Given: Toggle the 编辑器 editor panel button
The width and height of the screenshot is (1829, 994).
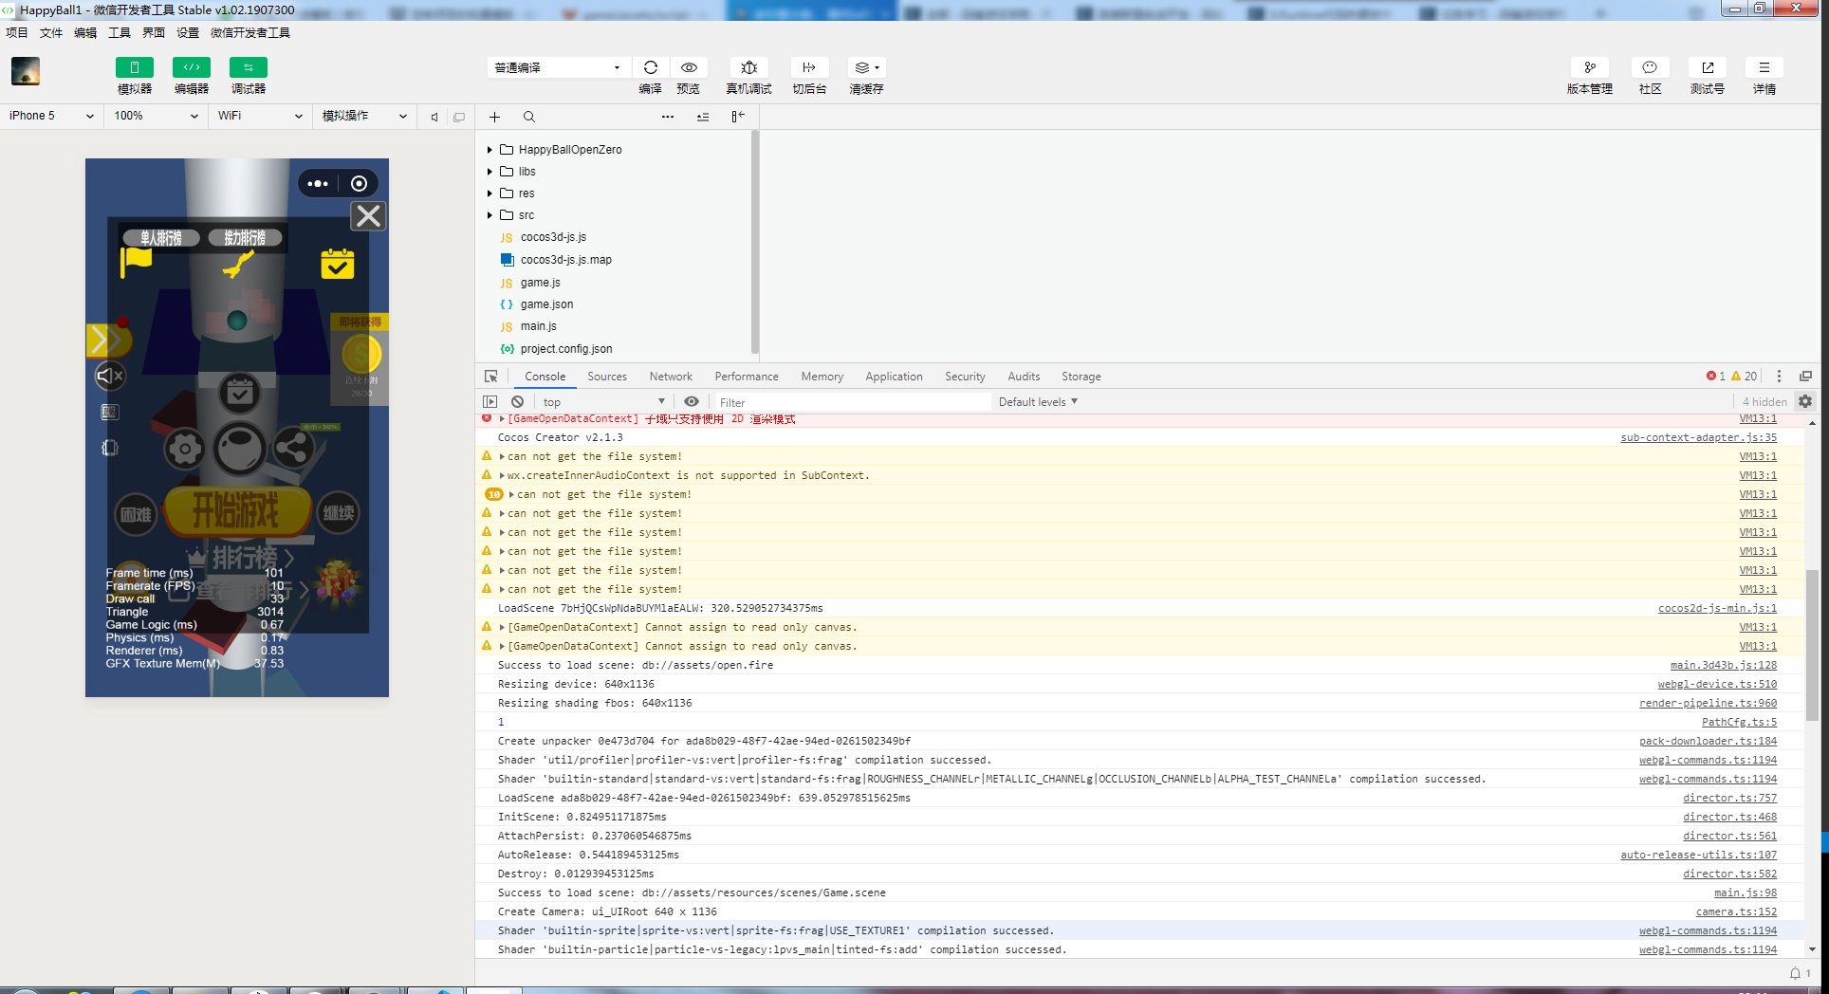Looking at the screenshot, I should (x=192, y=67).
